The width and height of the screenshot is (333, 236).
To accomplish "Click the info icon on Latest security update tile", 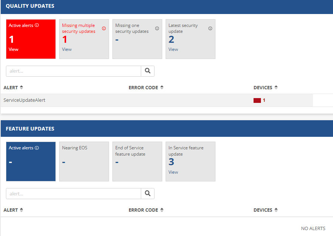I will pos(210,28).
